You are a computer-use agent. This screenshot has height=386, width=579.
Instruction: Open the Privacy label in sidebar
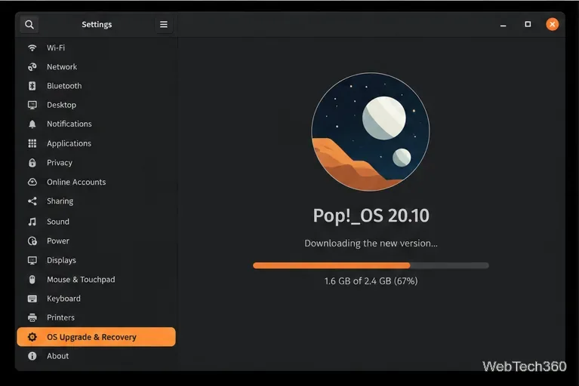coord(60,163)
